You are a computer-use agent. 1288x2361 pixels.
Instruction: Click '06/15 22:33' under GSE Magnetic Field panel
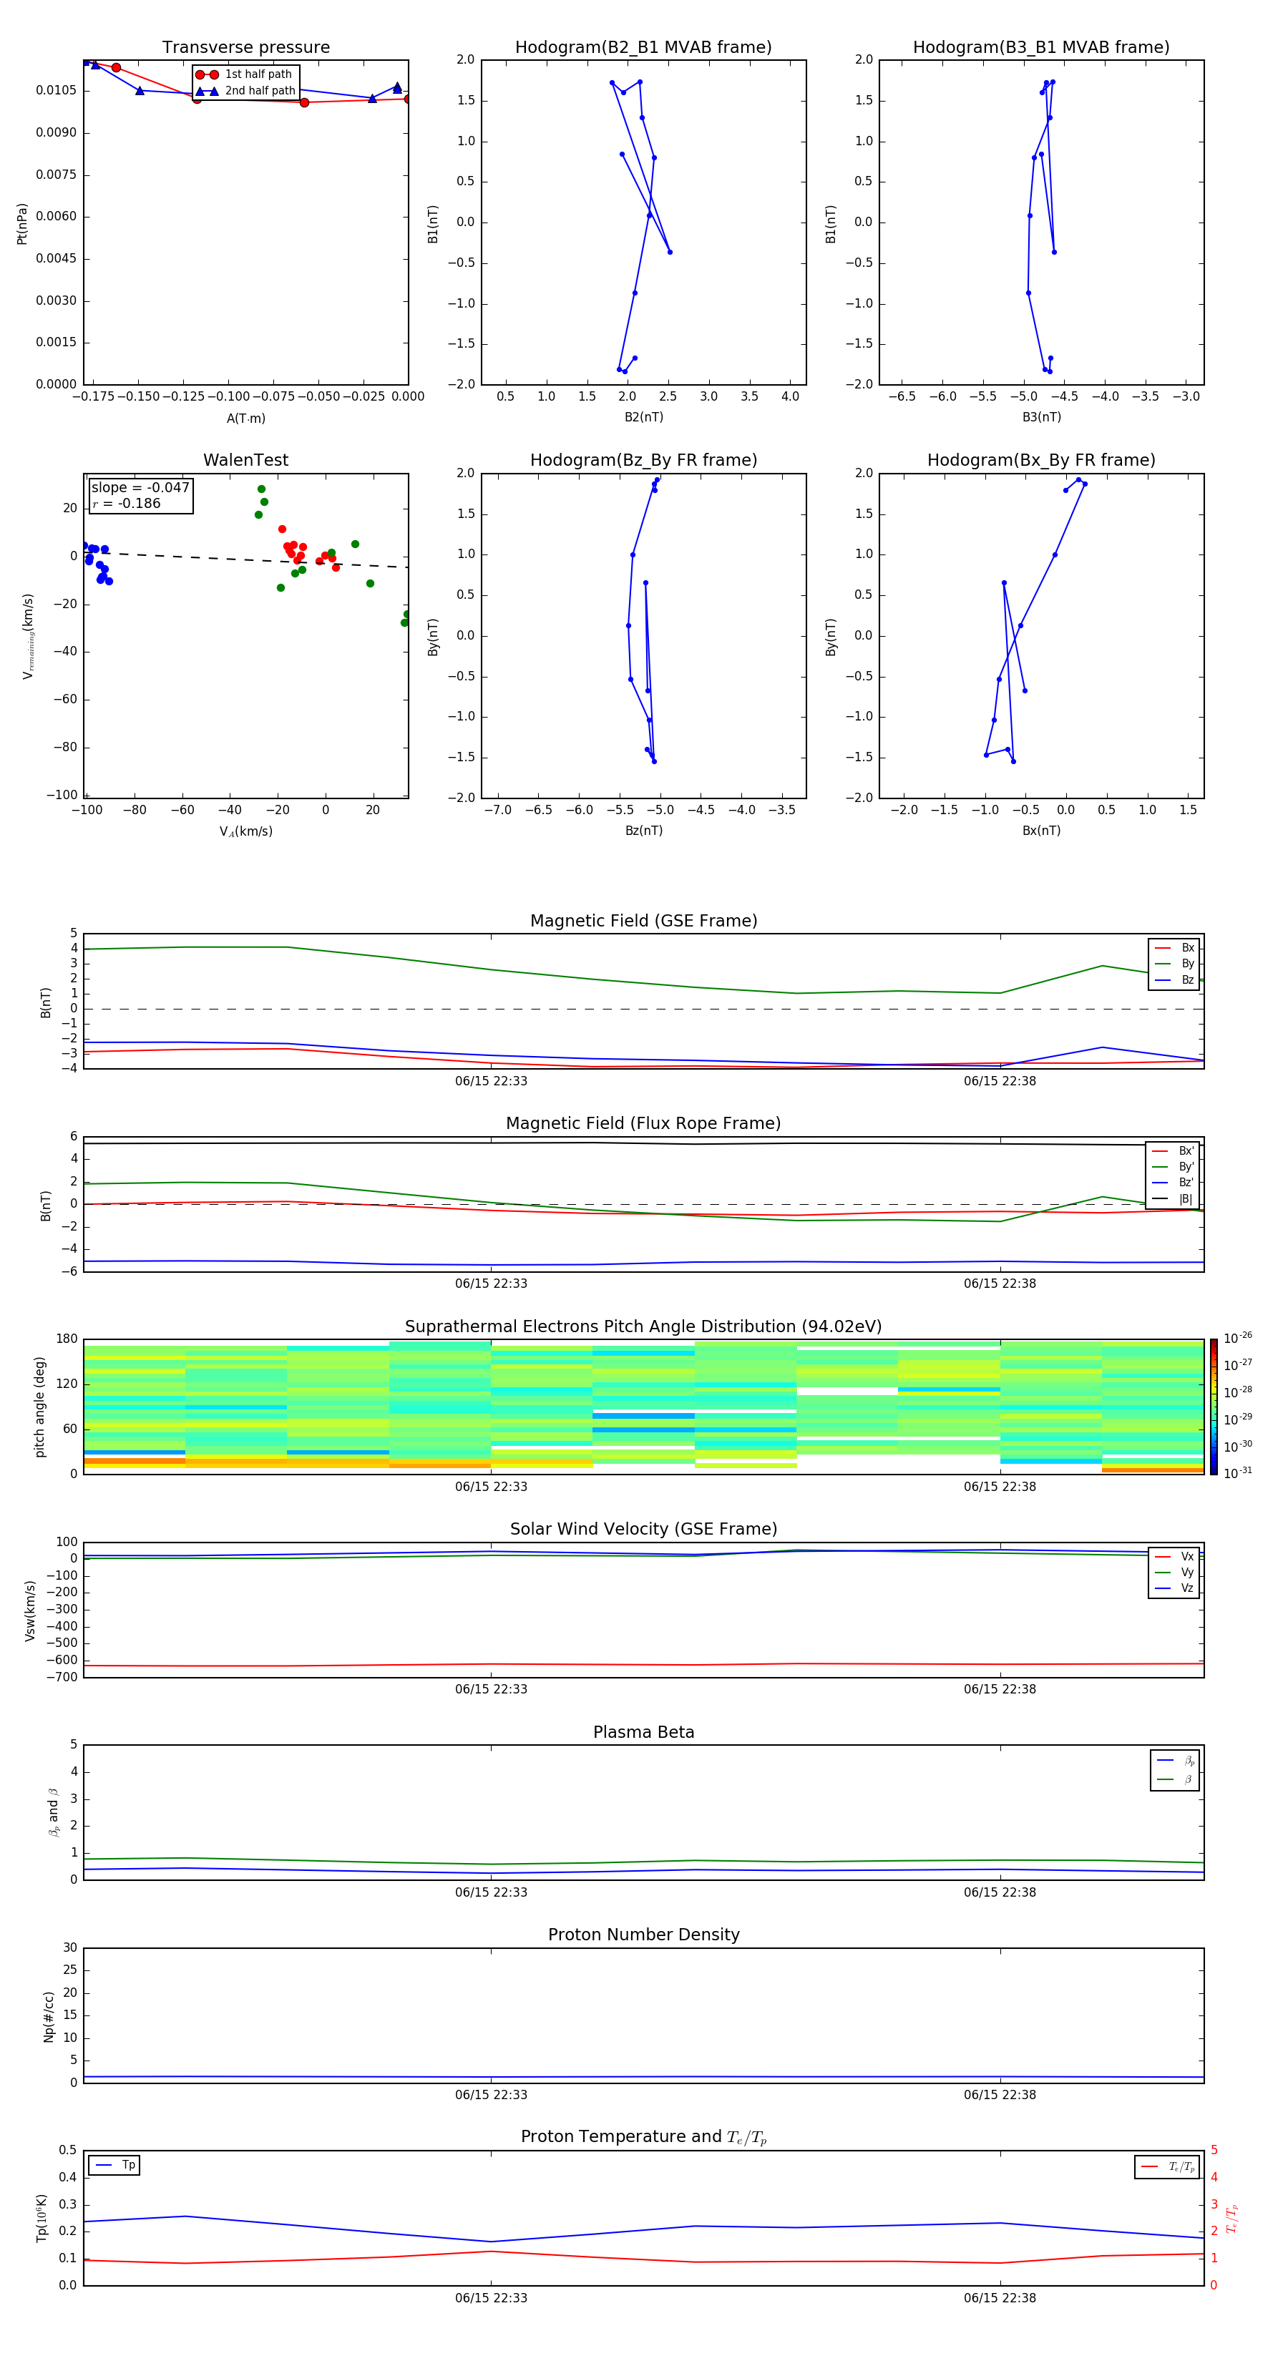[x=492, y=1080]
